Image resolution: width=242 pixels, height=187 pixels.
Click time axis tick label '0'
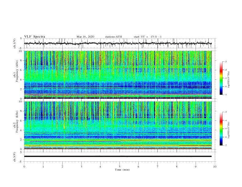(24, 167)
